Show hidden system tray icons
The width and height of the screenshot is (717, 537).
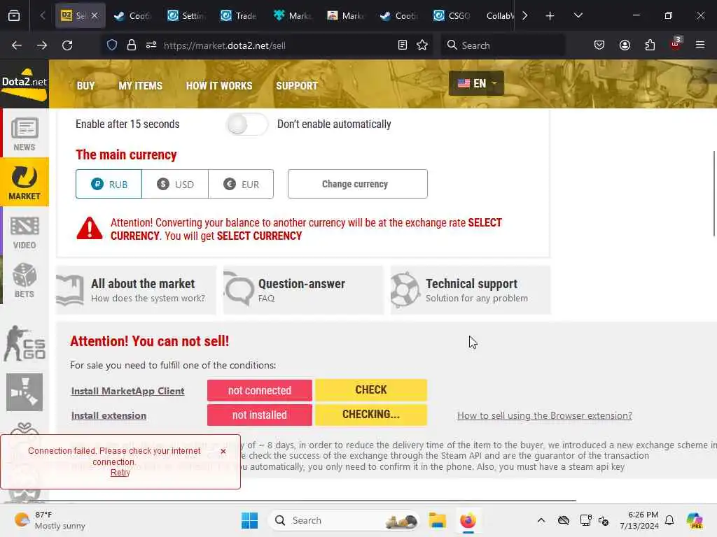pyautogui.click(x=541, y=520)
